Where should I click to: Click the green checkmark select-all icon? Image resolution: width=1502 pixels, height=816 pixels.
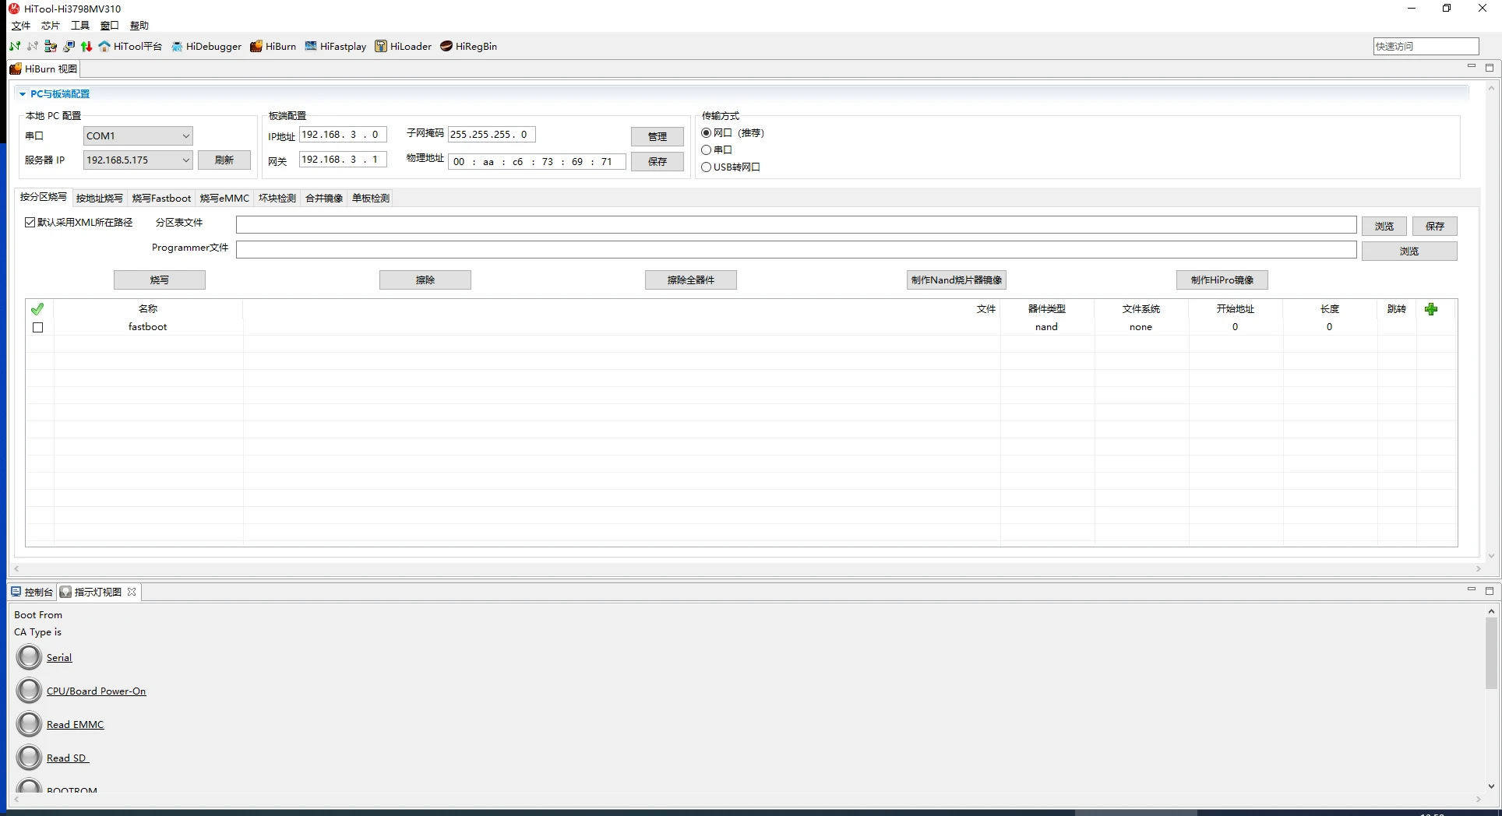click(x=37, y=309)
